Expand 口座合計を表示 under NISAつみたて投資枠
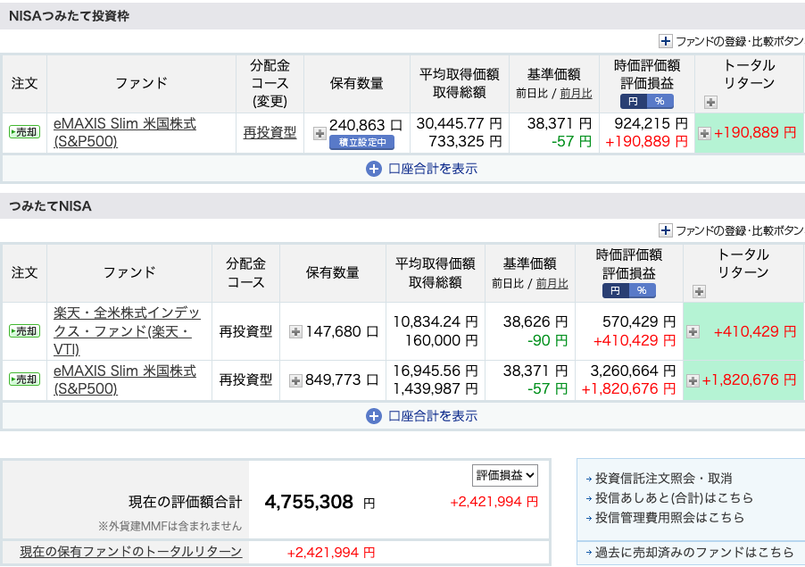The width and height of the screenshot is (805, 567). [421, 169]
